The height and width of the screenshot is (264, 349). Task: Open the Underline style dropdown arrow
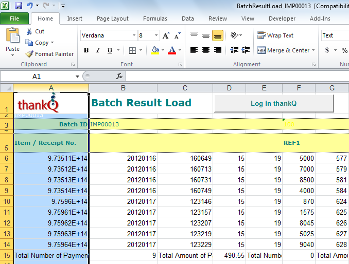[x=118, y=50]
